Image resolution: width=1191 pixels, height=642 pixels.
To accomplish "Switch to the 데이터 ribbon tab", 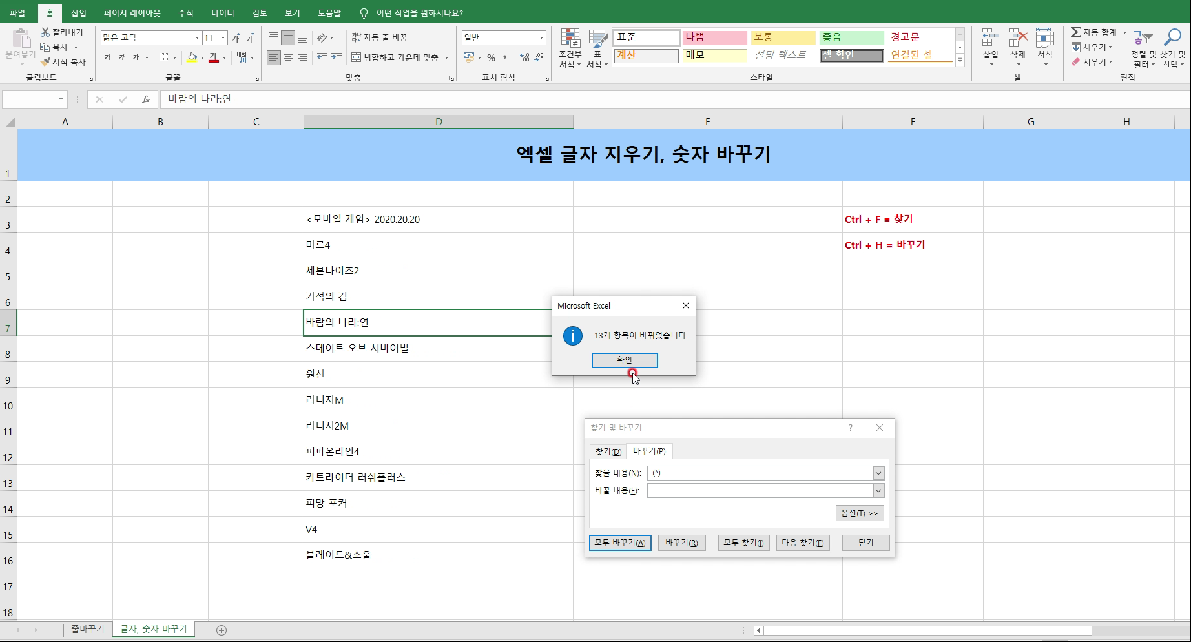I will click(223, 13).
